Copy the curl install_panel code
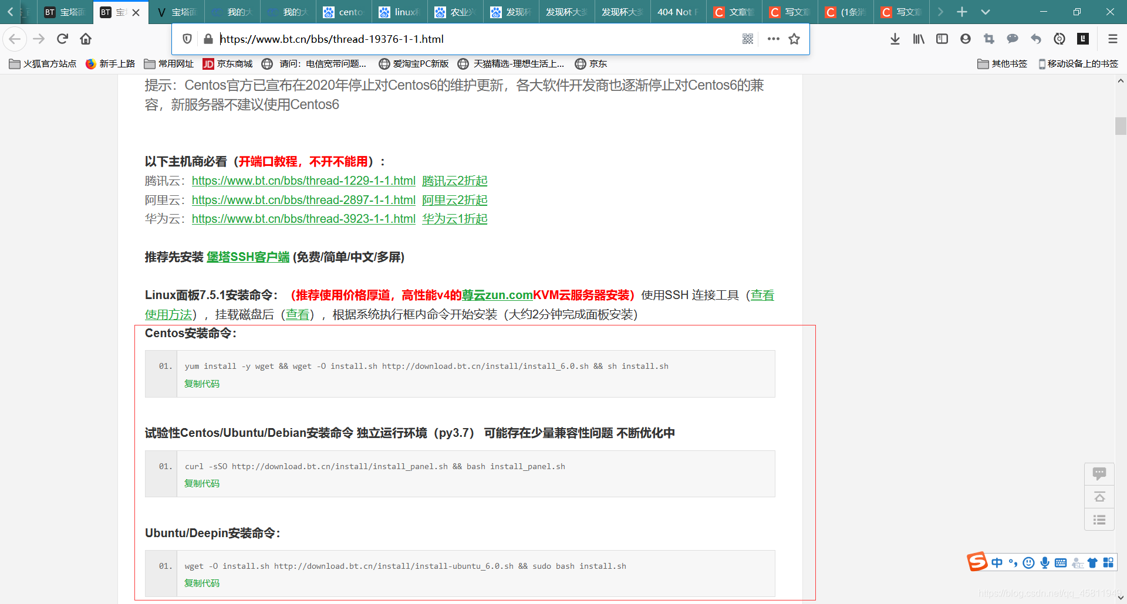The height and width of the screenshot is (604, 1127). (x=202, y=483)
